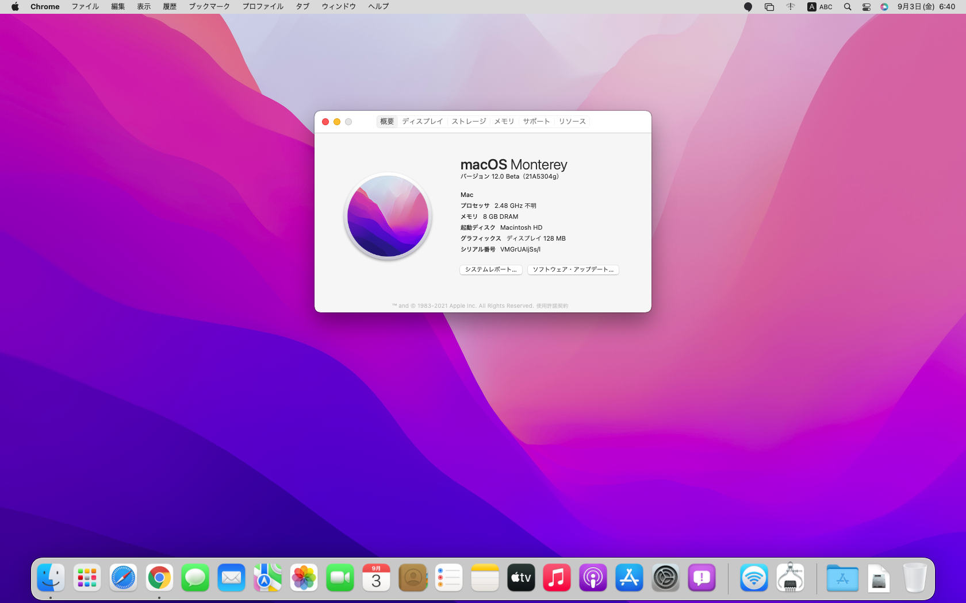
Task: Open the Chrome application menu
Action: (x=45, y=7)
